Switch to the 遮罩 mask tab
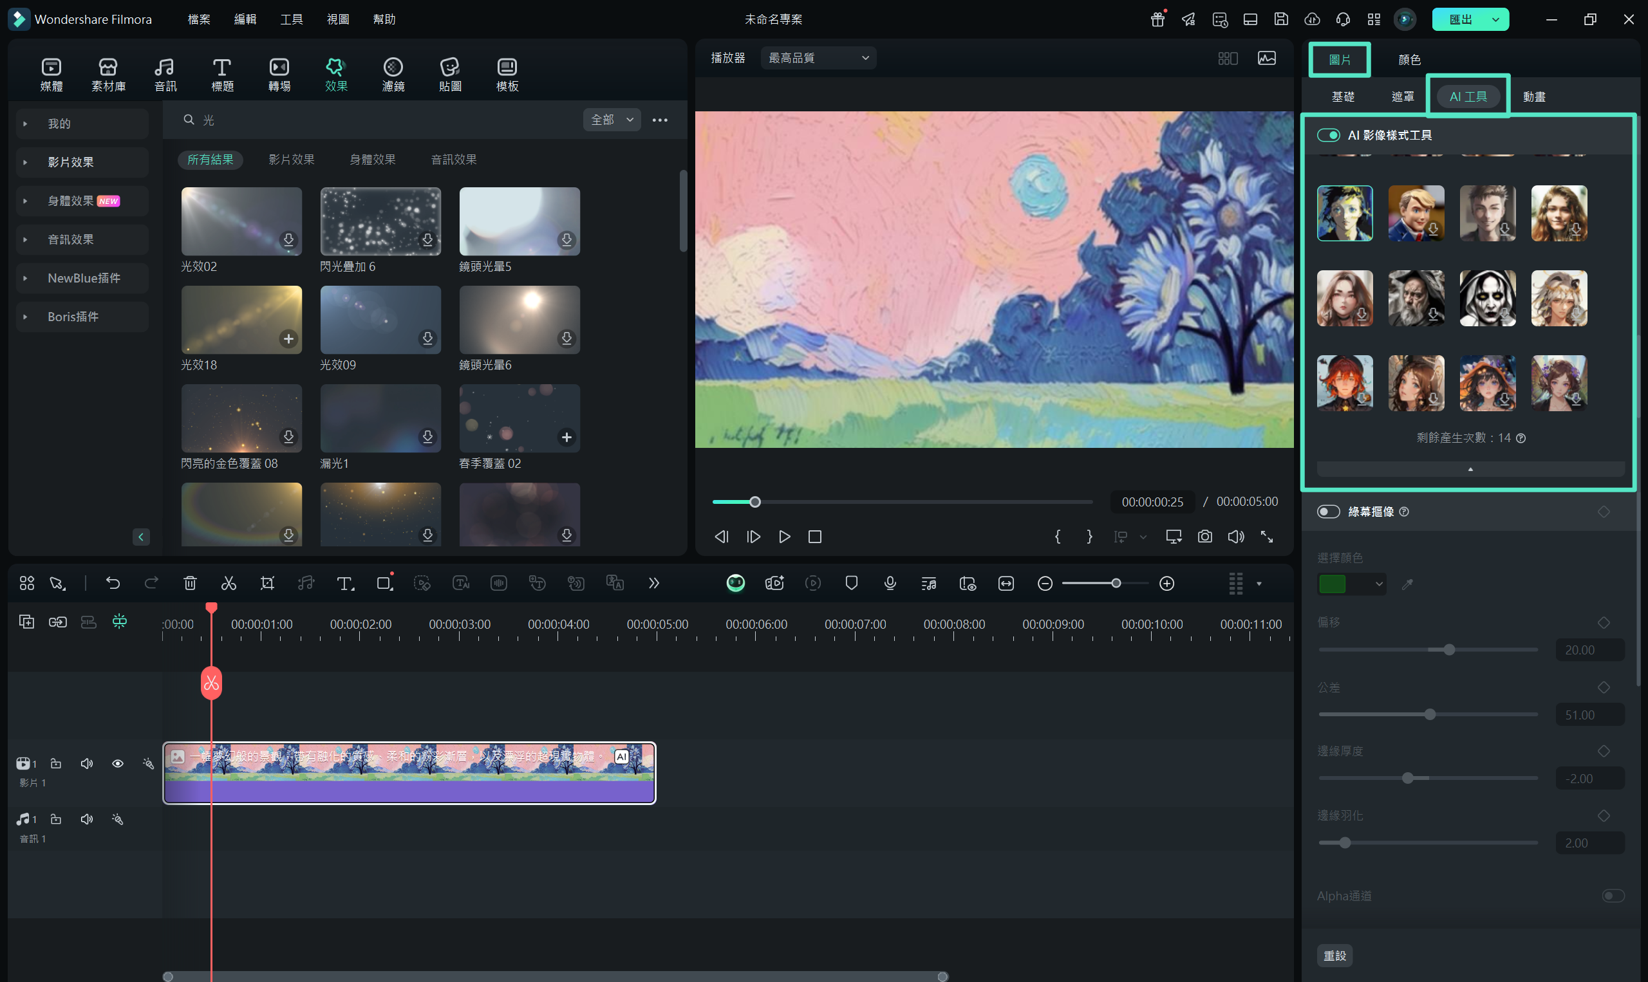Viewport: 1648px width, 982px height. [1403, 97]
